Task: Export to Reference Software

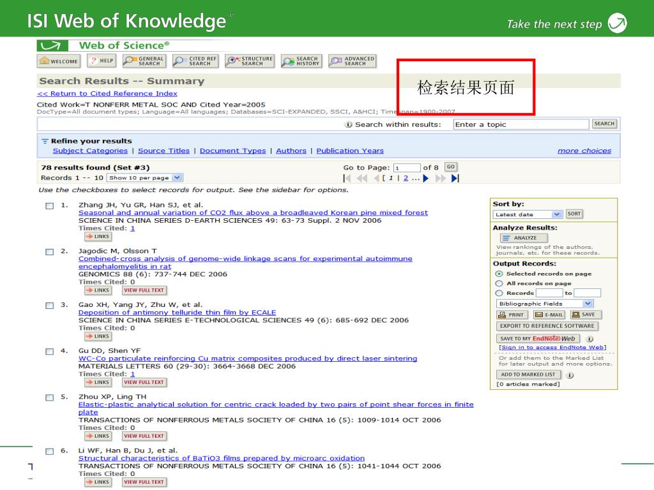Action: tap(547, 326)
